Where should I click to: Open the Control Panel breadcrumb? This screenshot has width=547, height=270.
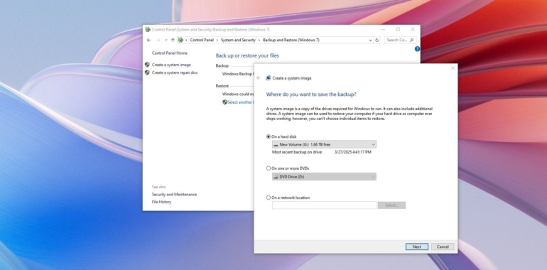[x=202, y=40]
